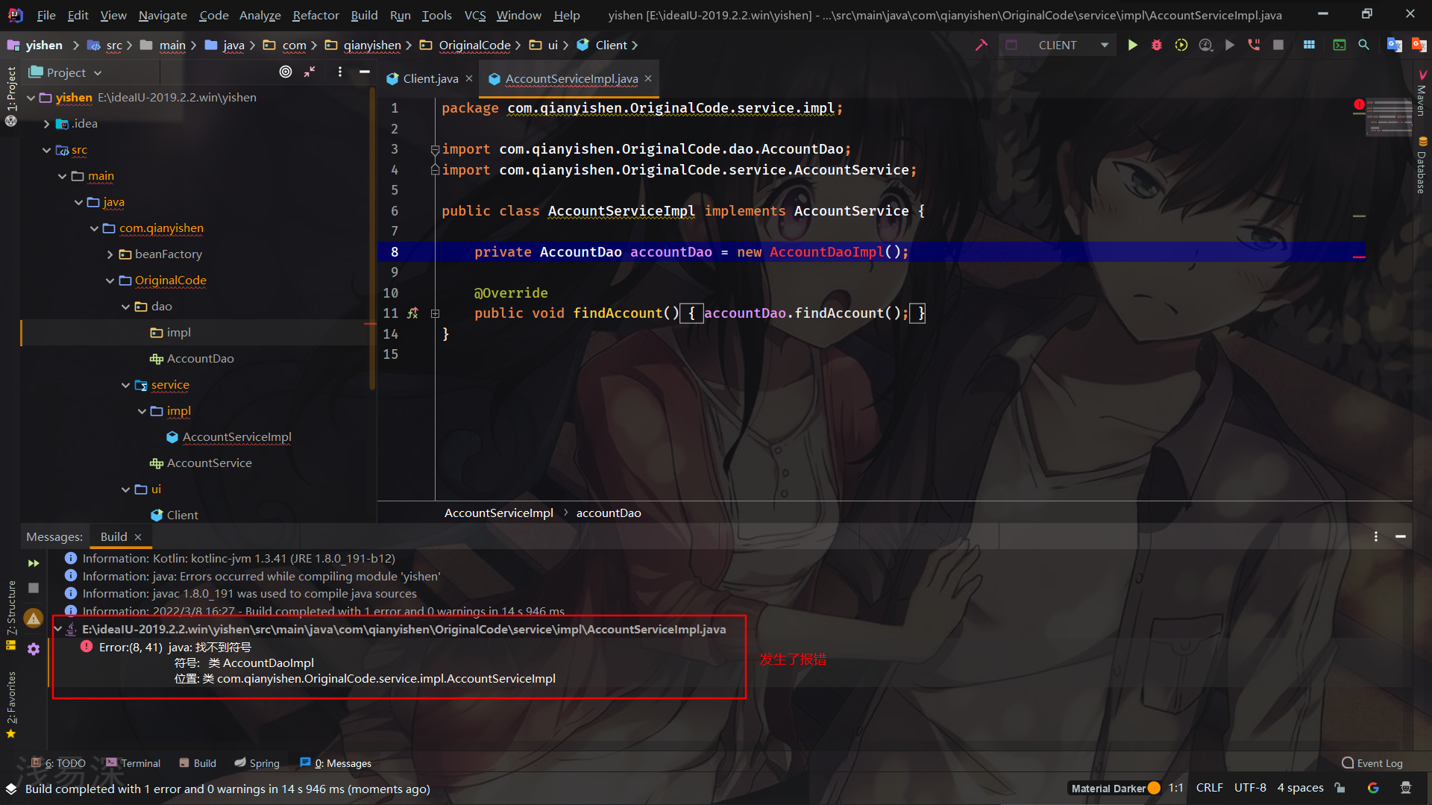Open the Spring tool window
This screenshot has width=1432, height=805.
pyautogui.click(x=257, y=763)
